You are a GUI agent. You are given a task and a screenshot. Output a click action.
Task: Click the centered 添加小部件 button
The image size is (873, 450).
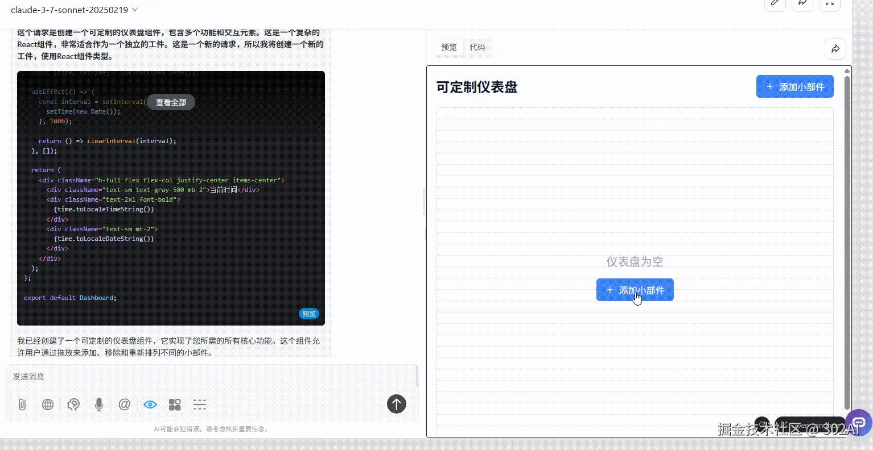635,290
